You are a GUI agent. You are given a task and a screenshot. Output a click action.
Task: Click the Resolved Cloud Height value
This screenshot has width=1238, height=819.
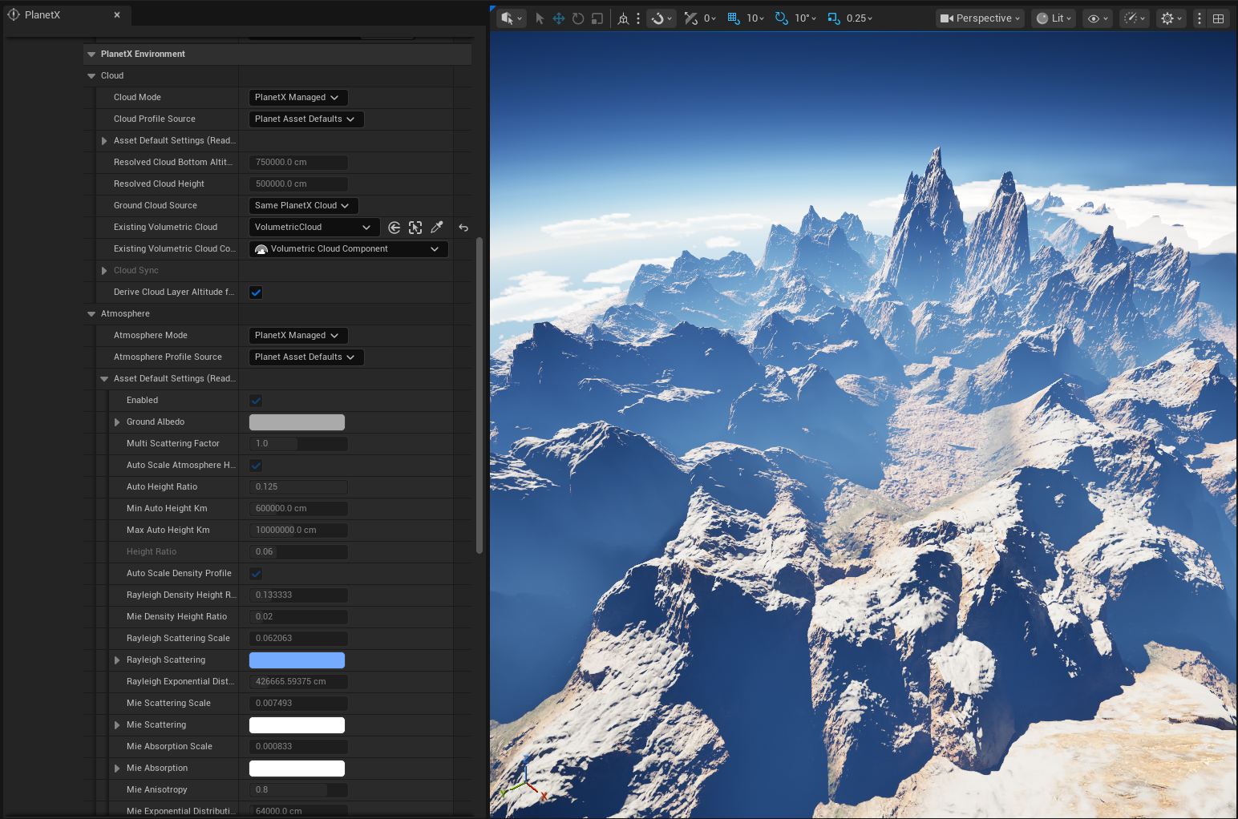click(x=298, y=184)
